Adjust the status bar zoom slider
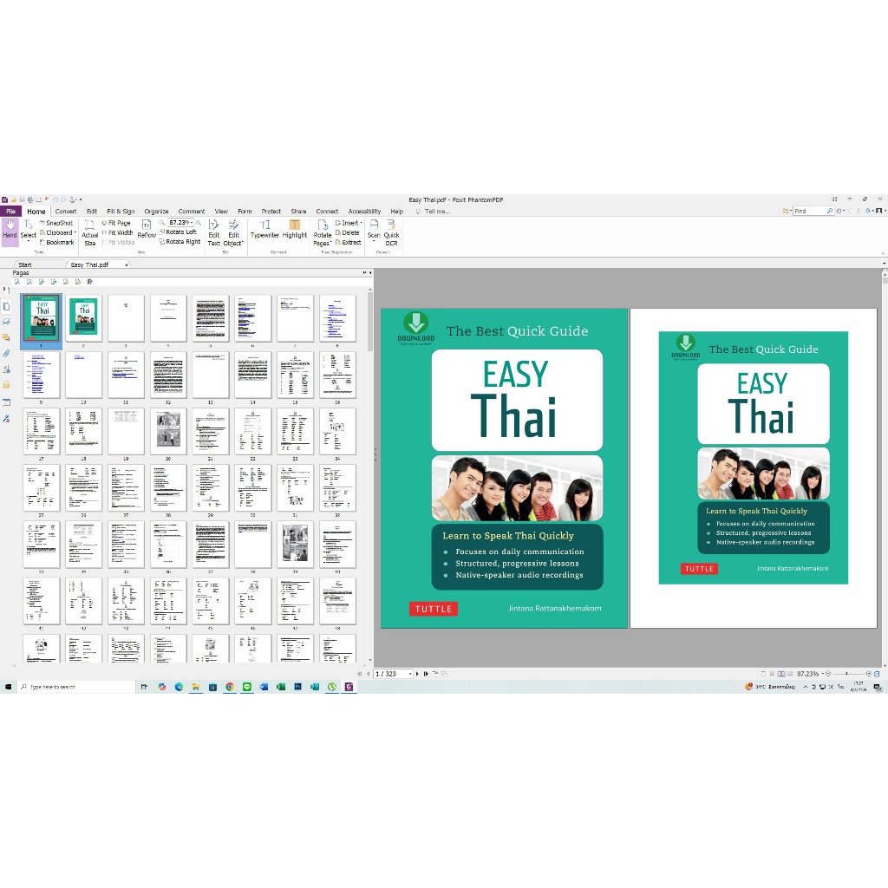The image size is (888, 888). click(847, 674)
